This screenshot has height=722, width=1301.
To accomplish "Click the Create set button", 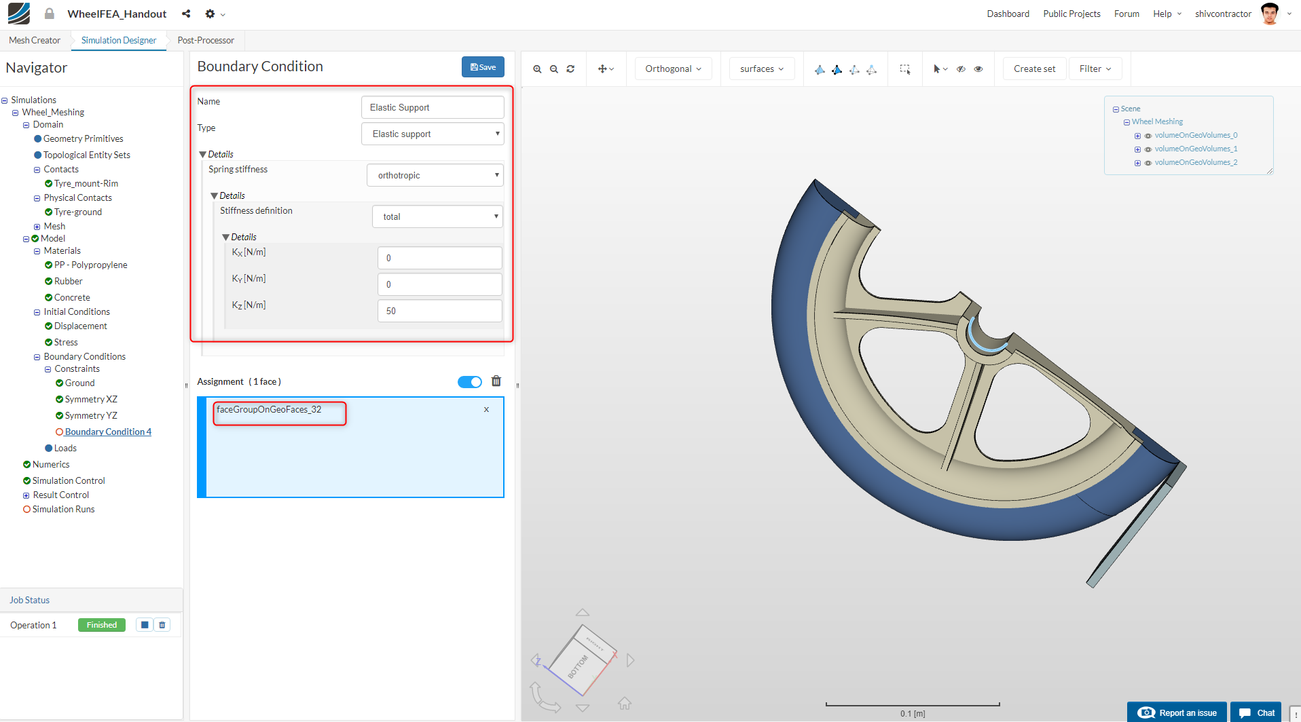I will (1034, 69).
